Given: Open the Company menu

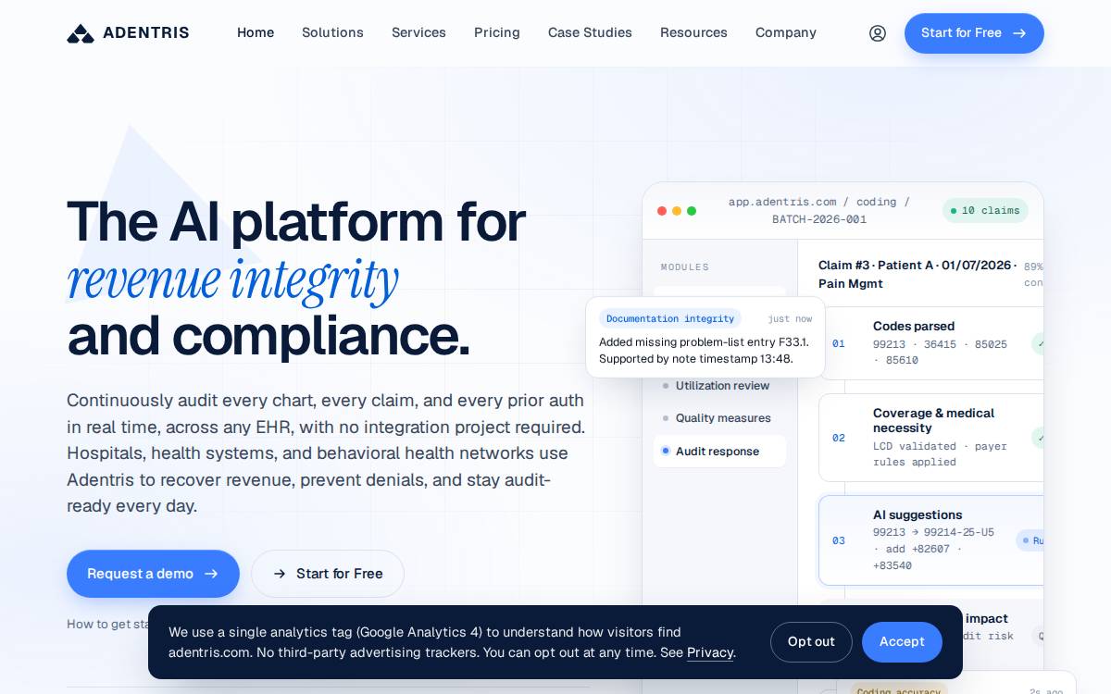Looking at the screenshot, I should pyautogui.click(x=786, y=33).
